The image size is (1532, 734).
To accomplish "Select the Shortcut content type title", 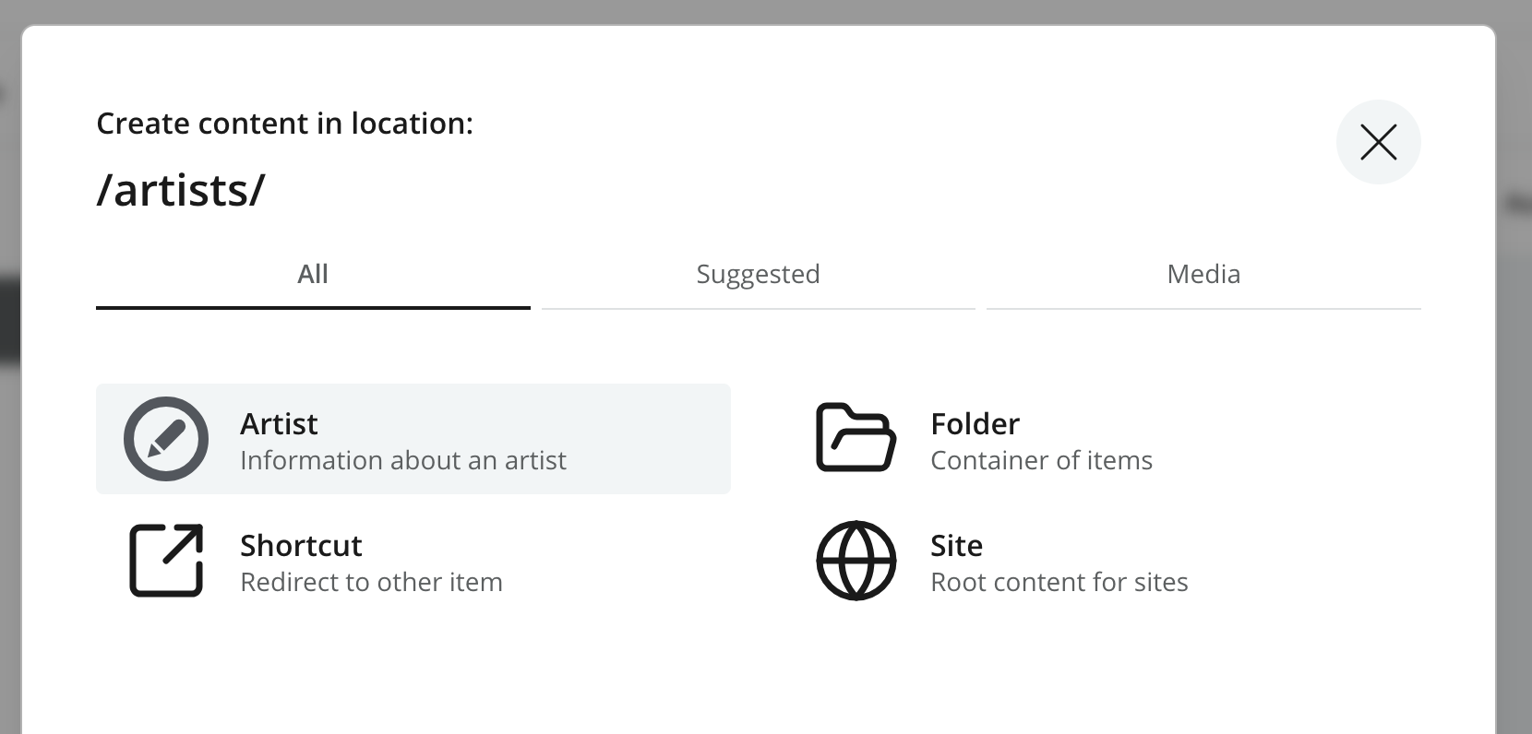I will click(301, 546).
